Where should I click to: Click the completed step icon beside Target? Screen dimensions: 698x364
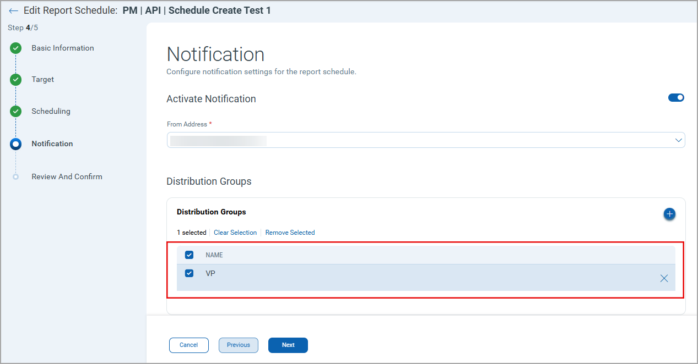(15, 79)
